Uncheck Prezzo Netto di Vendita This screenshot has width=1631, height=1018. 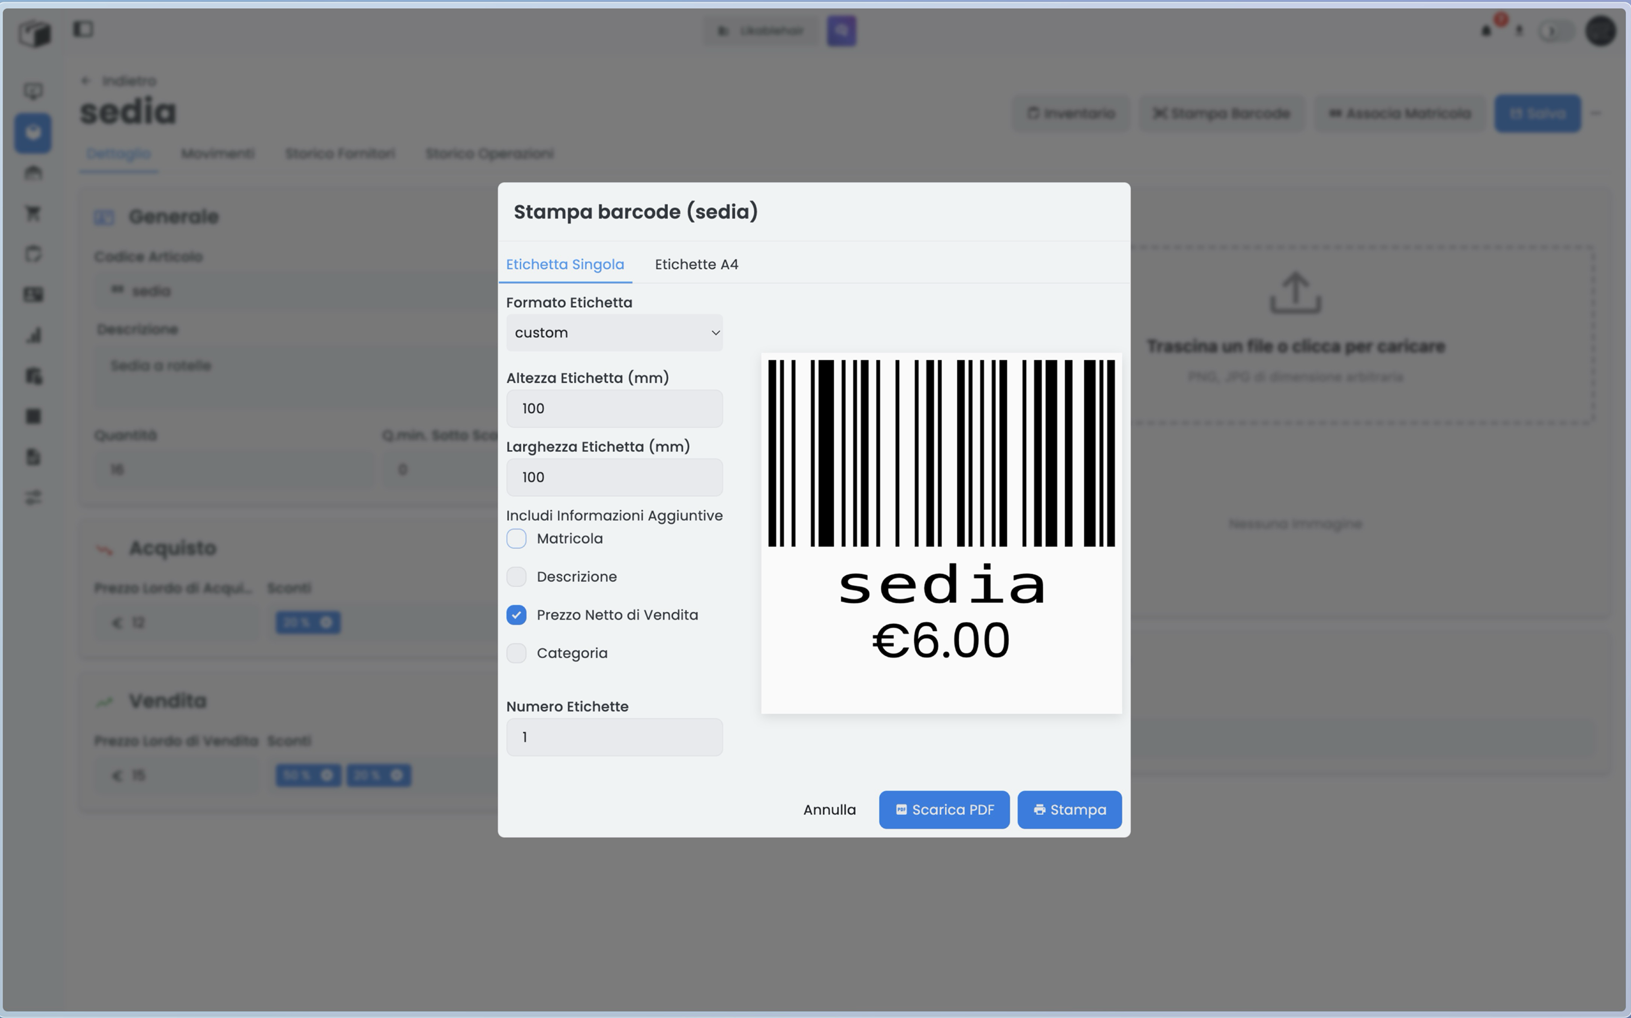(x=517, y=615)
